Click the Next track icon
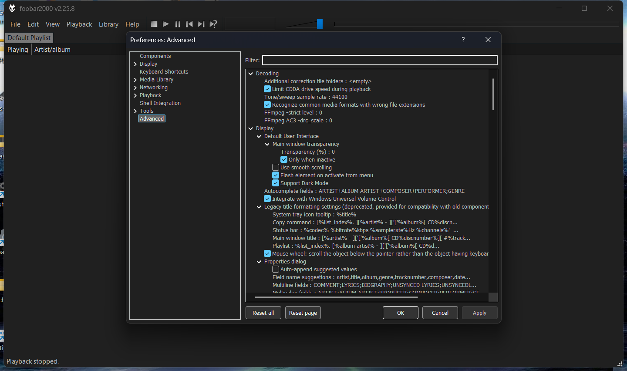 click(x=201, y=24)
